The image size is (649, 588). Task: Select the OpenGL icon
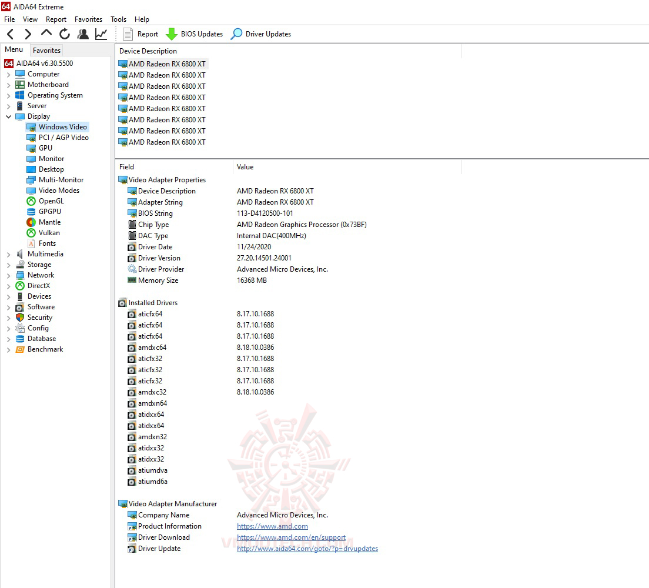(x=31, y=201)
